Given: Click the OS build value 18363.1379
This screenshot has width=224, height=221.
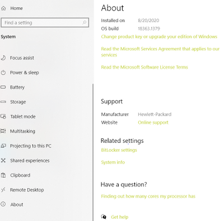Looking at the screenshot, I should pos(149,28).
